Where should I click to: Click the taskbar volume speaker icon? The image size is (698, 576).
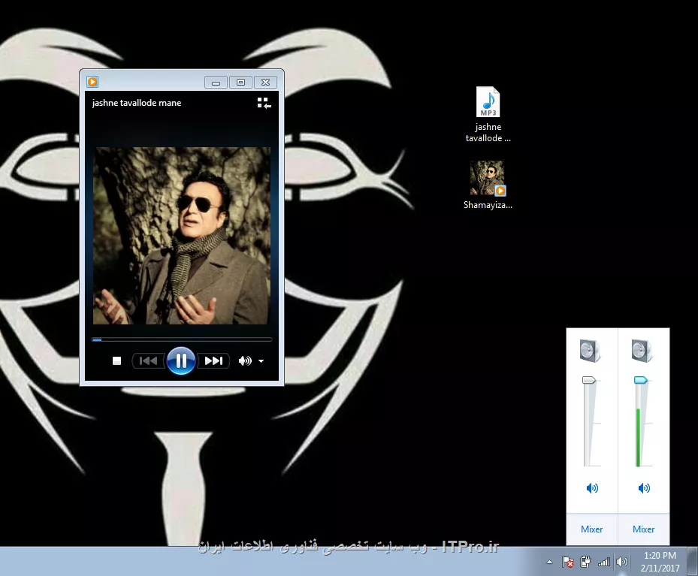click(x=622, y=562)
